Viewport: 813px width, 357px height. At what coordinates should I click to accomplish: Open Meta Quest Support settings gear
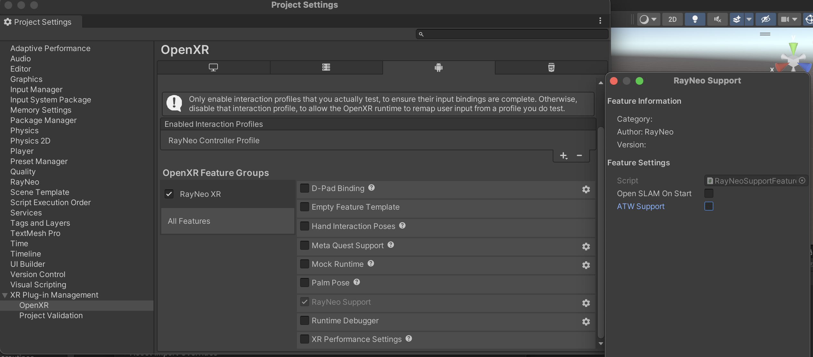tap(586, 247)
